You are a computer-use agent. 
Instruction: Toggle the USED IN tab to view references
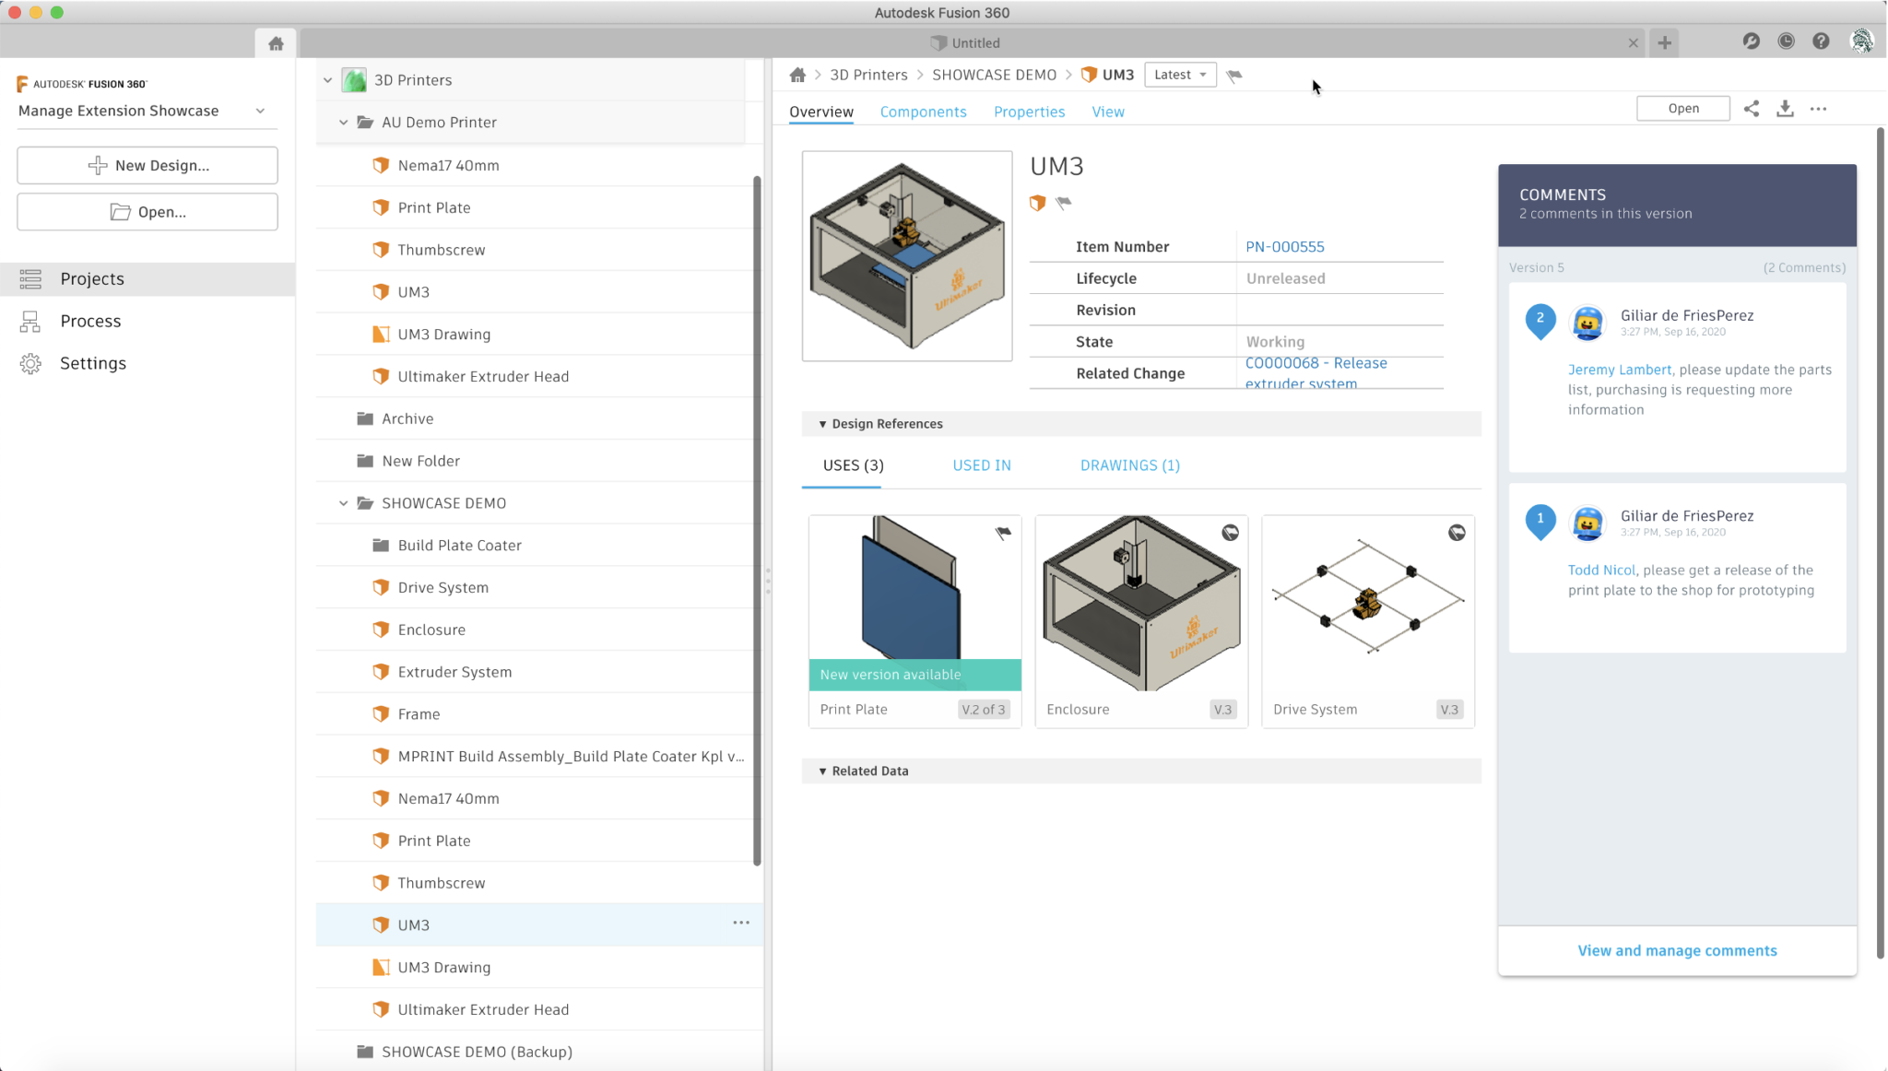point(982,465)
